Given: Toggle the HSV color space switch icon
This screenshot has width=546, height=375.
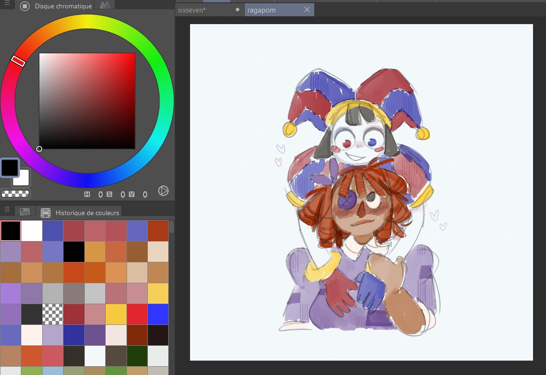Looking at the screenshot, I should pos(163,191).
